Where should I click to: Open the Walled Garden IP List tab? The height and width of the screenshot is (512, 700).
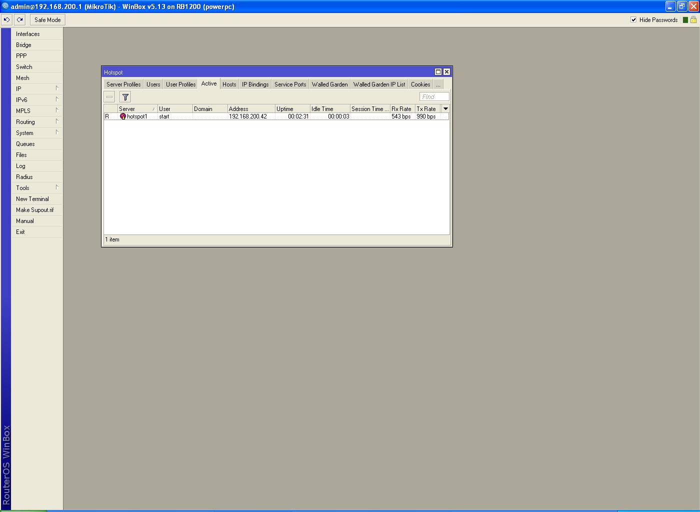tap(379, 84)
